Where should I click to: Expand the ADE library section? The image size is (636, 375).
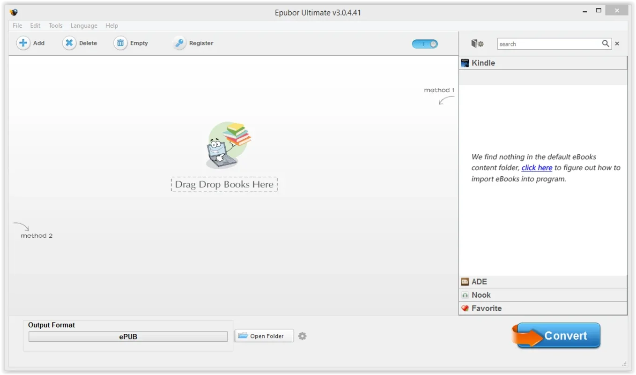coord(543,282)
